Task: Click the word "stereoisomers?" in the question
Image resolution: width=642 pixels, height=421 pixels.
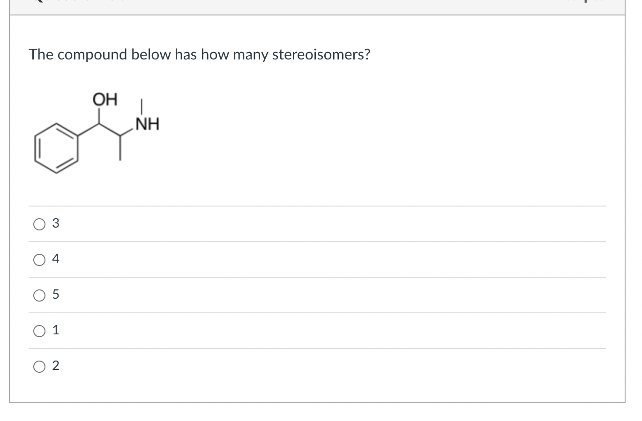Action: point(321,55)
